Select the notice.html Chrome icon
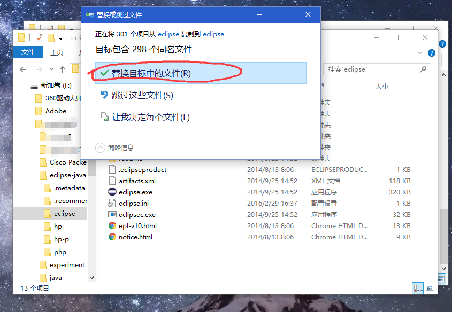 click(112, 237)
